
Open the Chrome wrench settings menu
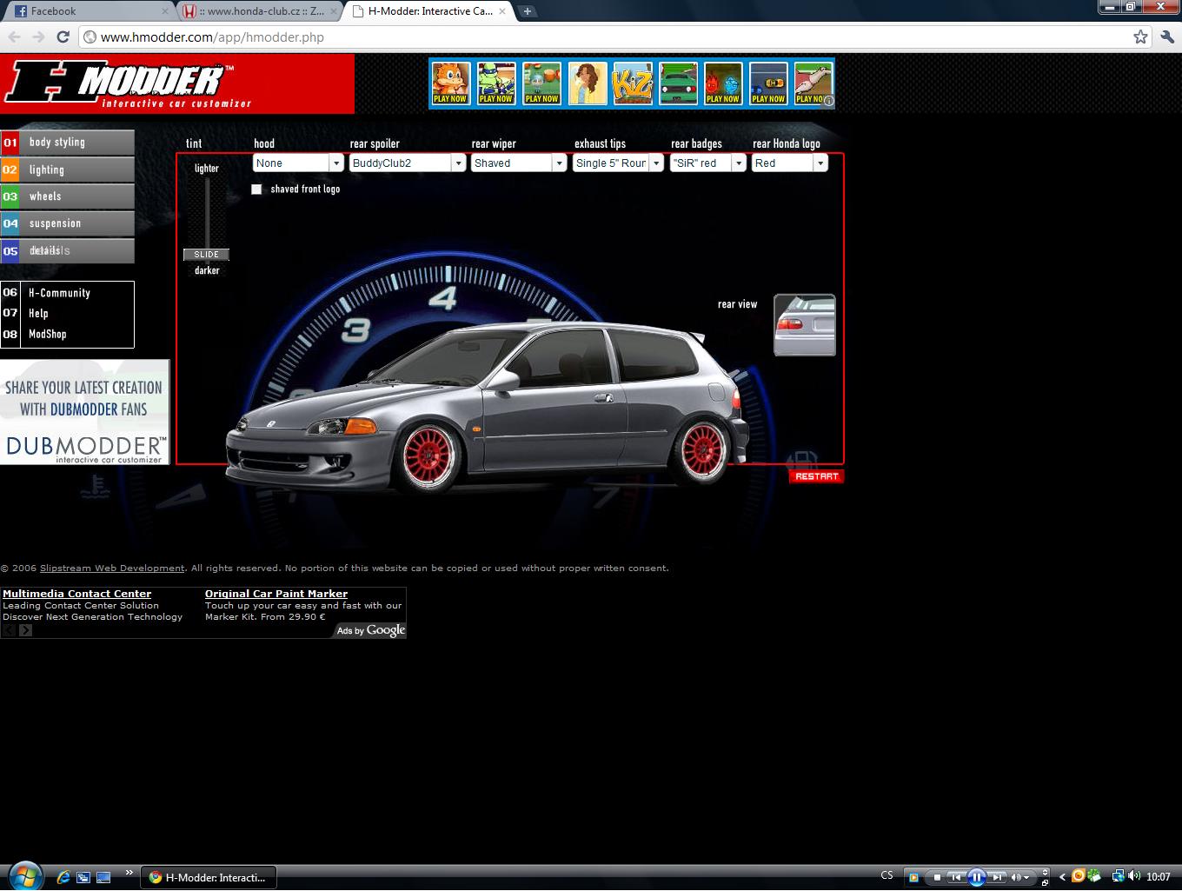[1165, 37]
